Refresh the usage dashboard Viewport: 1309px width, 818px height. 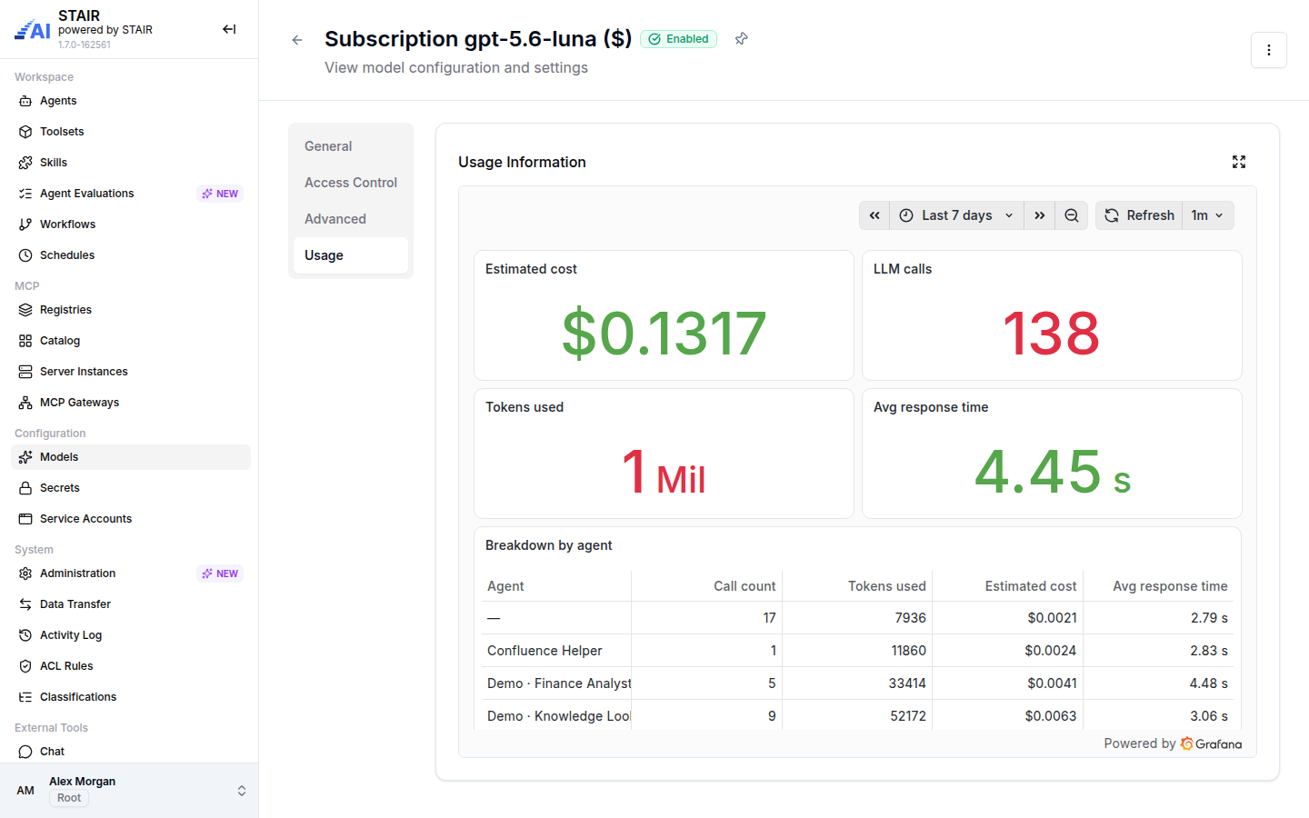pos(1139,215)
